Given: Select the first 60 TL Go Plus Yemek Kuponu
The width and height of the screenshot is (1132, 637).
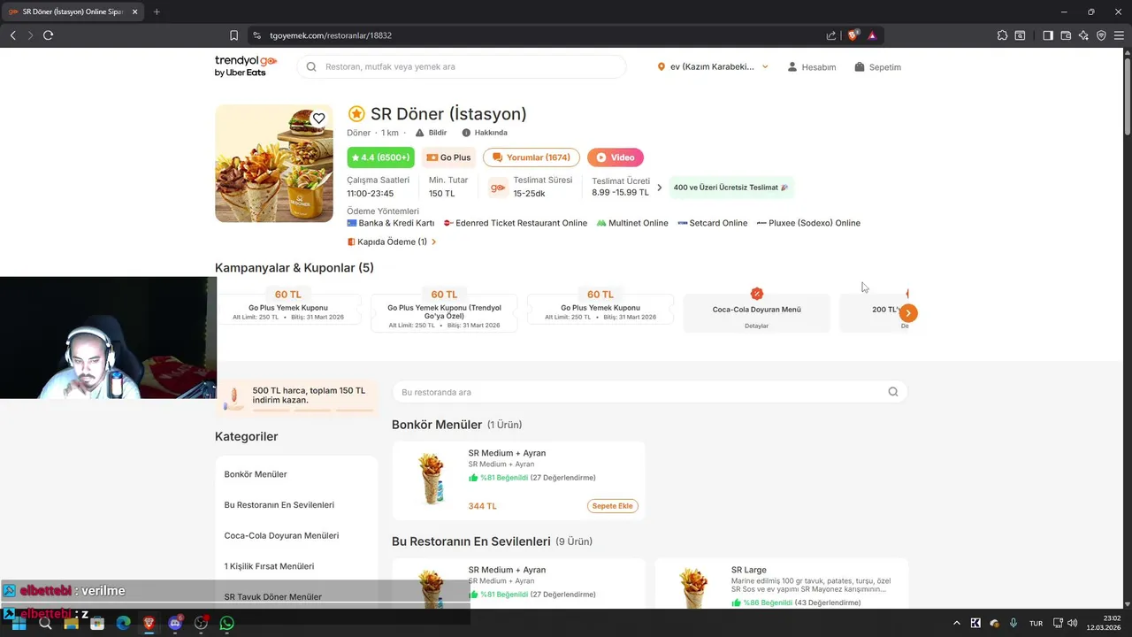Looking at the screenshot, I should click(x=288, y=307).
